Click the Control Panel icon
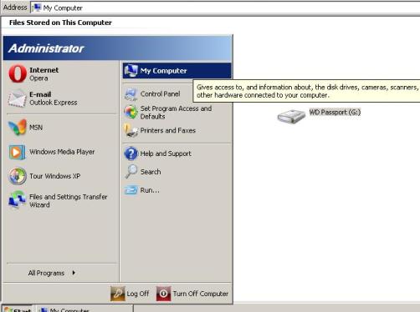 click(x=131, y=94)
